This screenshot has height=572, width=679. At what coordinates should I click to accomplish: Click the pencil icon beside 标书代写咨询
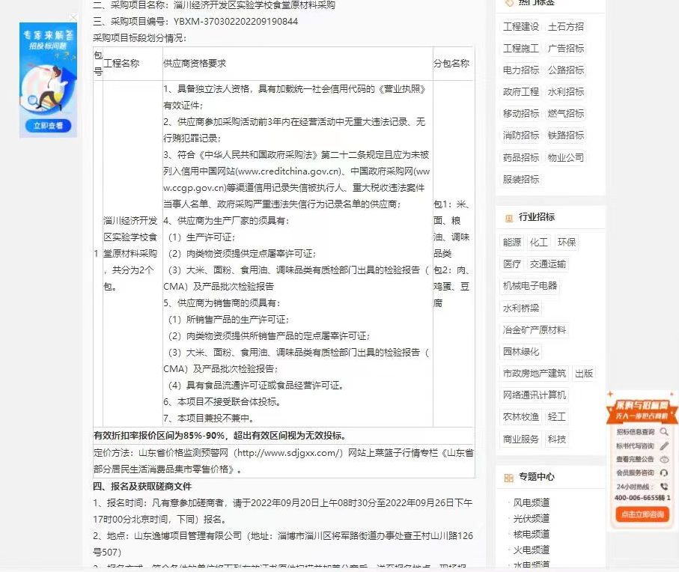664,445
